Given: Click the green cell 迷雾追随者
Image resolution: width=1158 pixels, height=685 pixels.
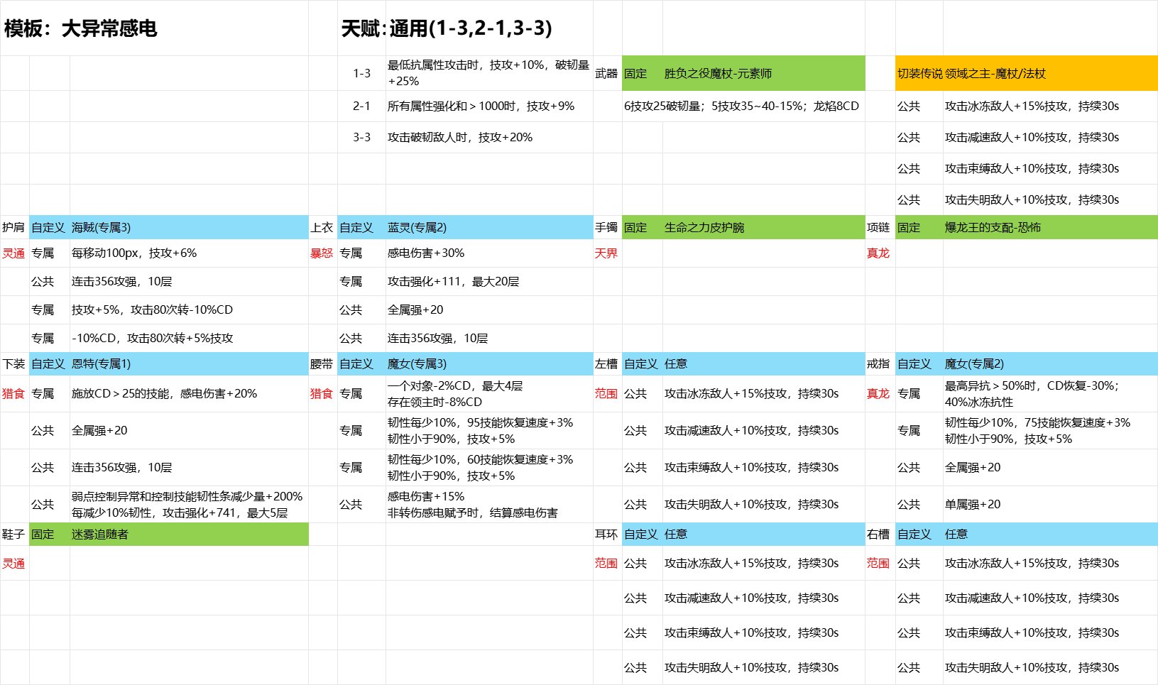Looking at the screenshot, I should 189,534.
